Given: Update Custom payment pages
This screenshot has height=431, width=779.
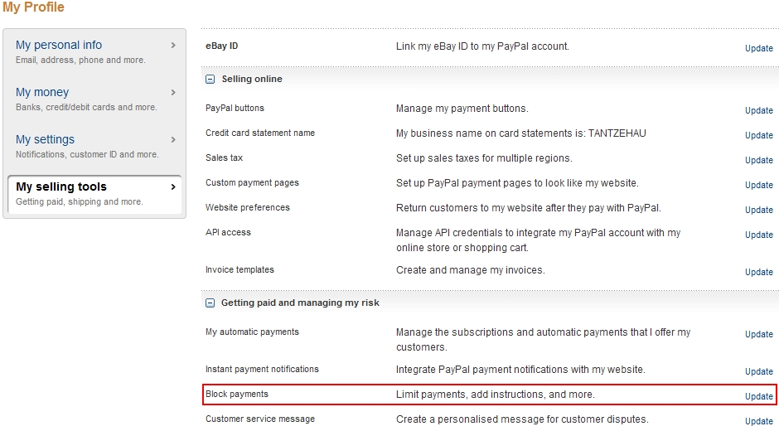Looking at the screenshot, I should pyautogui.click(x=758, y=185).
